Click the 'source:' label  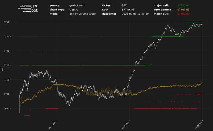coord(55,5)
